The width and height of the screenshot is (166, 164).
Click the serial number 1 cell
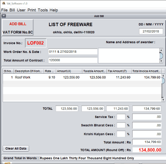[x=8, y=77]
